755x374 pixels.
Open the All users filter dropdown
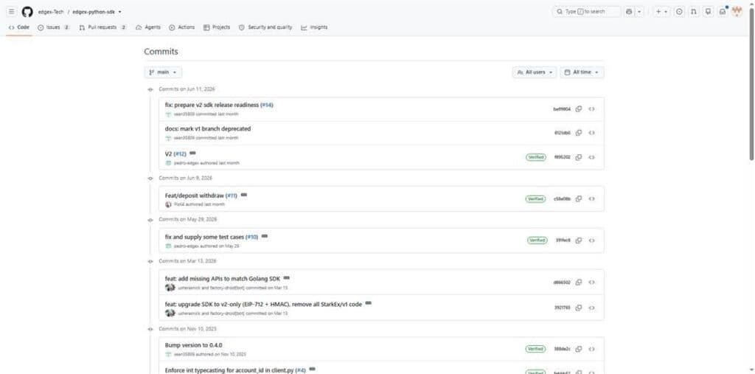pyautogui.click(x=535, y=72)
